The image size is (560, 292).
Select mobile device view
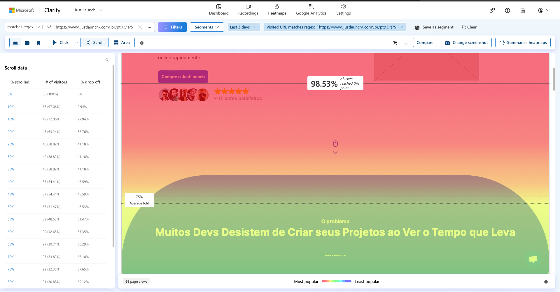38,42
